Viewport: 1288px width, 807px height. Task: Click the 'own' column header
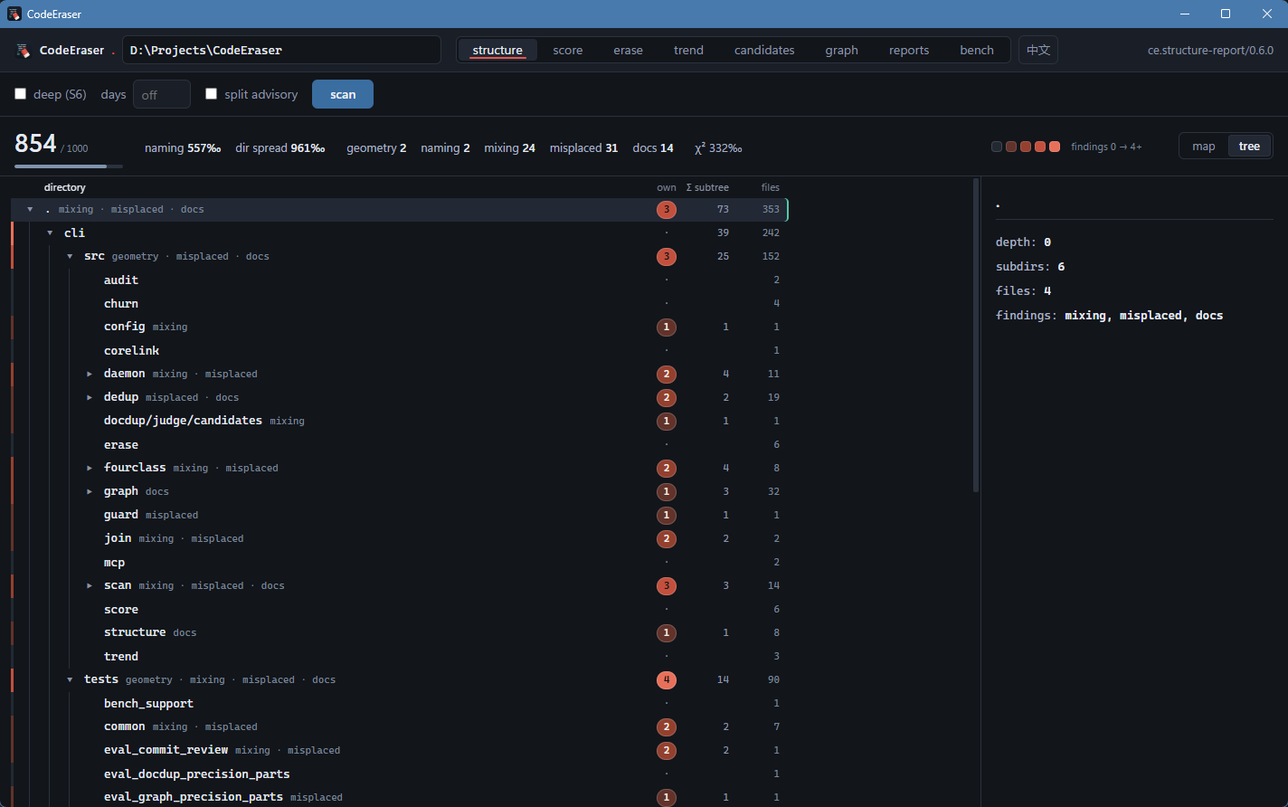click(x=667, y=187)
